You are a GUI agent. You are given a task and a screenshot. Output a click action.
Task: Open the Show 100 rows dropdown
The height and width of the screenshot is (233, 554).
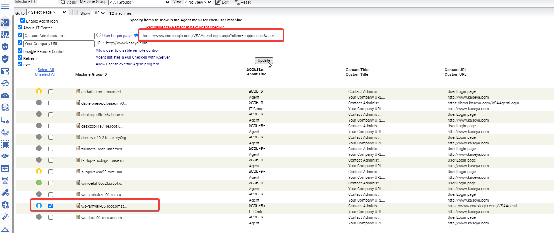pyautogui.click(x=99, y=13)
